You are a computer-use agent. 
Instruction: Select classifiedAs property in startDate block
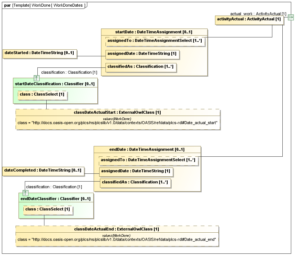click(x=140, y=67)
